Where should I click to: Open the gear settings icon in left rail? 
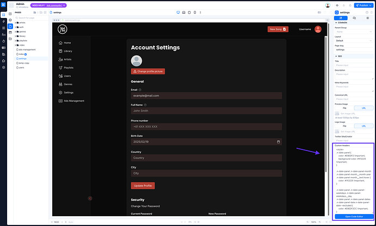[x=3, y=67]
